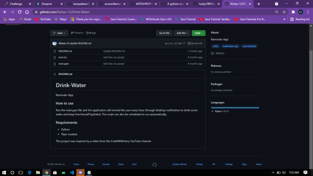Screen dimensions: 313x176
Task: Open Discord from the taskbar
Action: (x=80, y=173)
